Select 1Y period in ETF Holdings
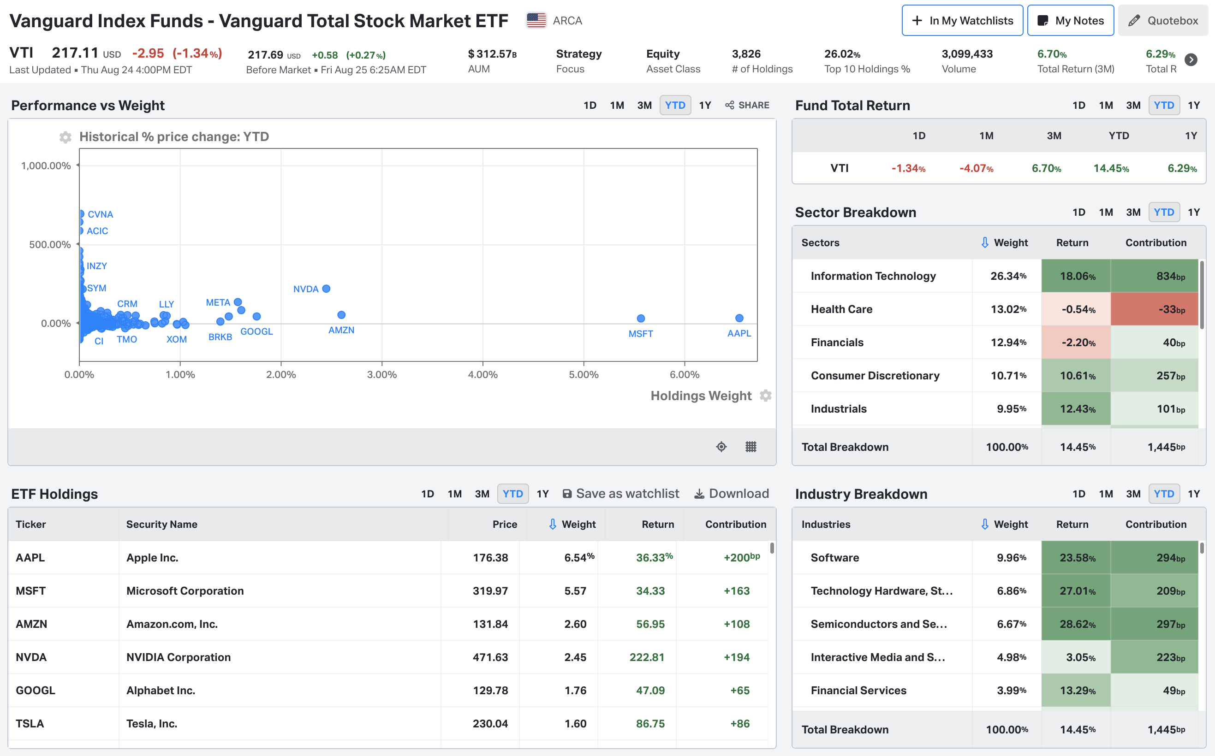 click(x=543, y=494)
